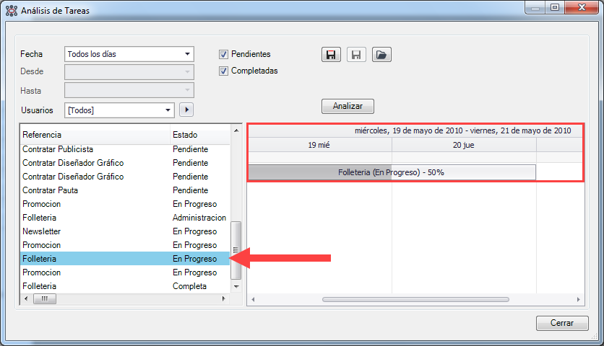Click the task list scroll down arrow
The height and width of the screenshot is (346, 604).
[236, 286]
